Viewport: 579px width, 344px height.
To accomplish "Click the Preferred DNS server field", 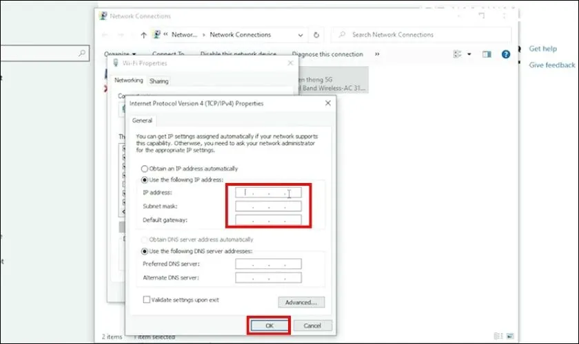I will point(268,264).
